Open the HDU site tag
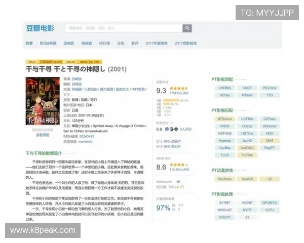Viewport: 304px width, 243px height. click(x=270, y=133)
